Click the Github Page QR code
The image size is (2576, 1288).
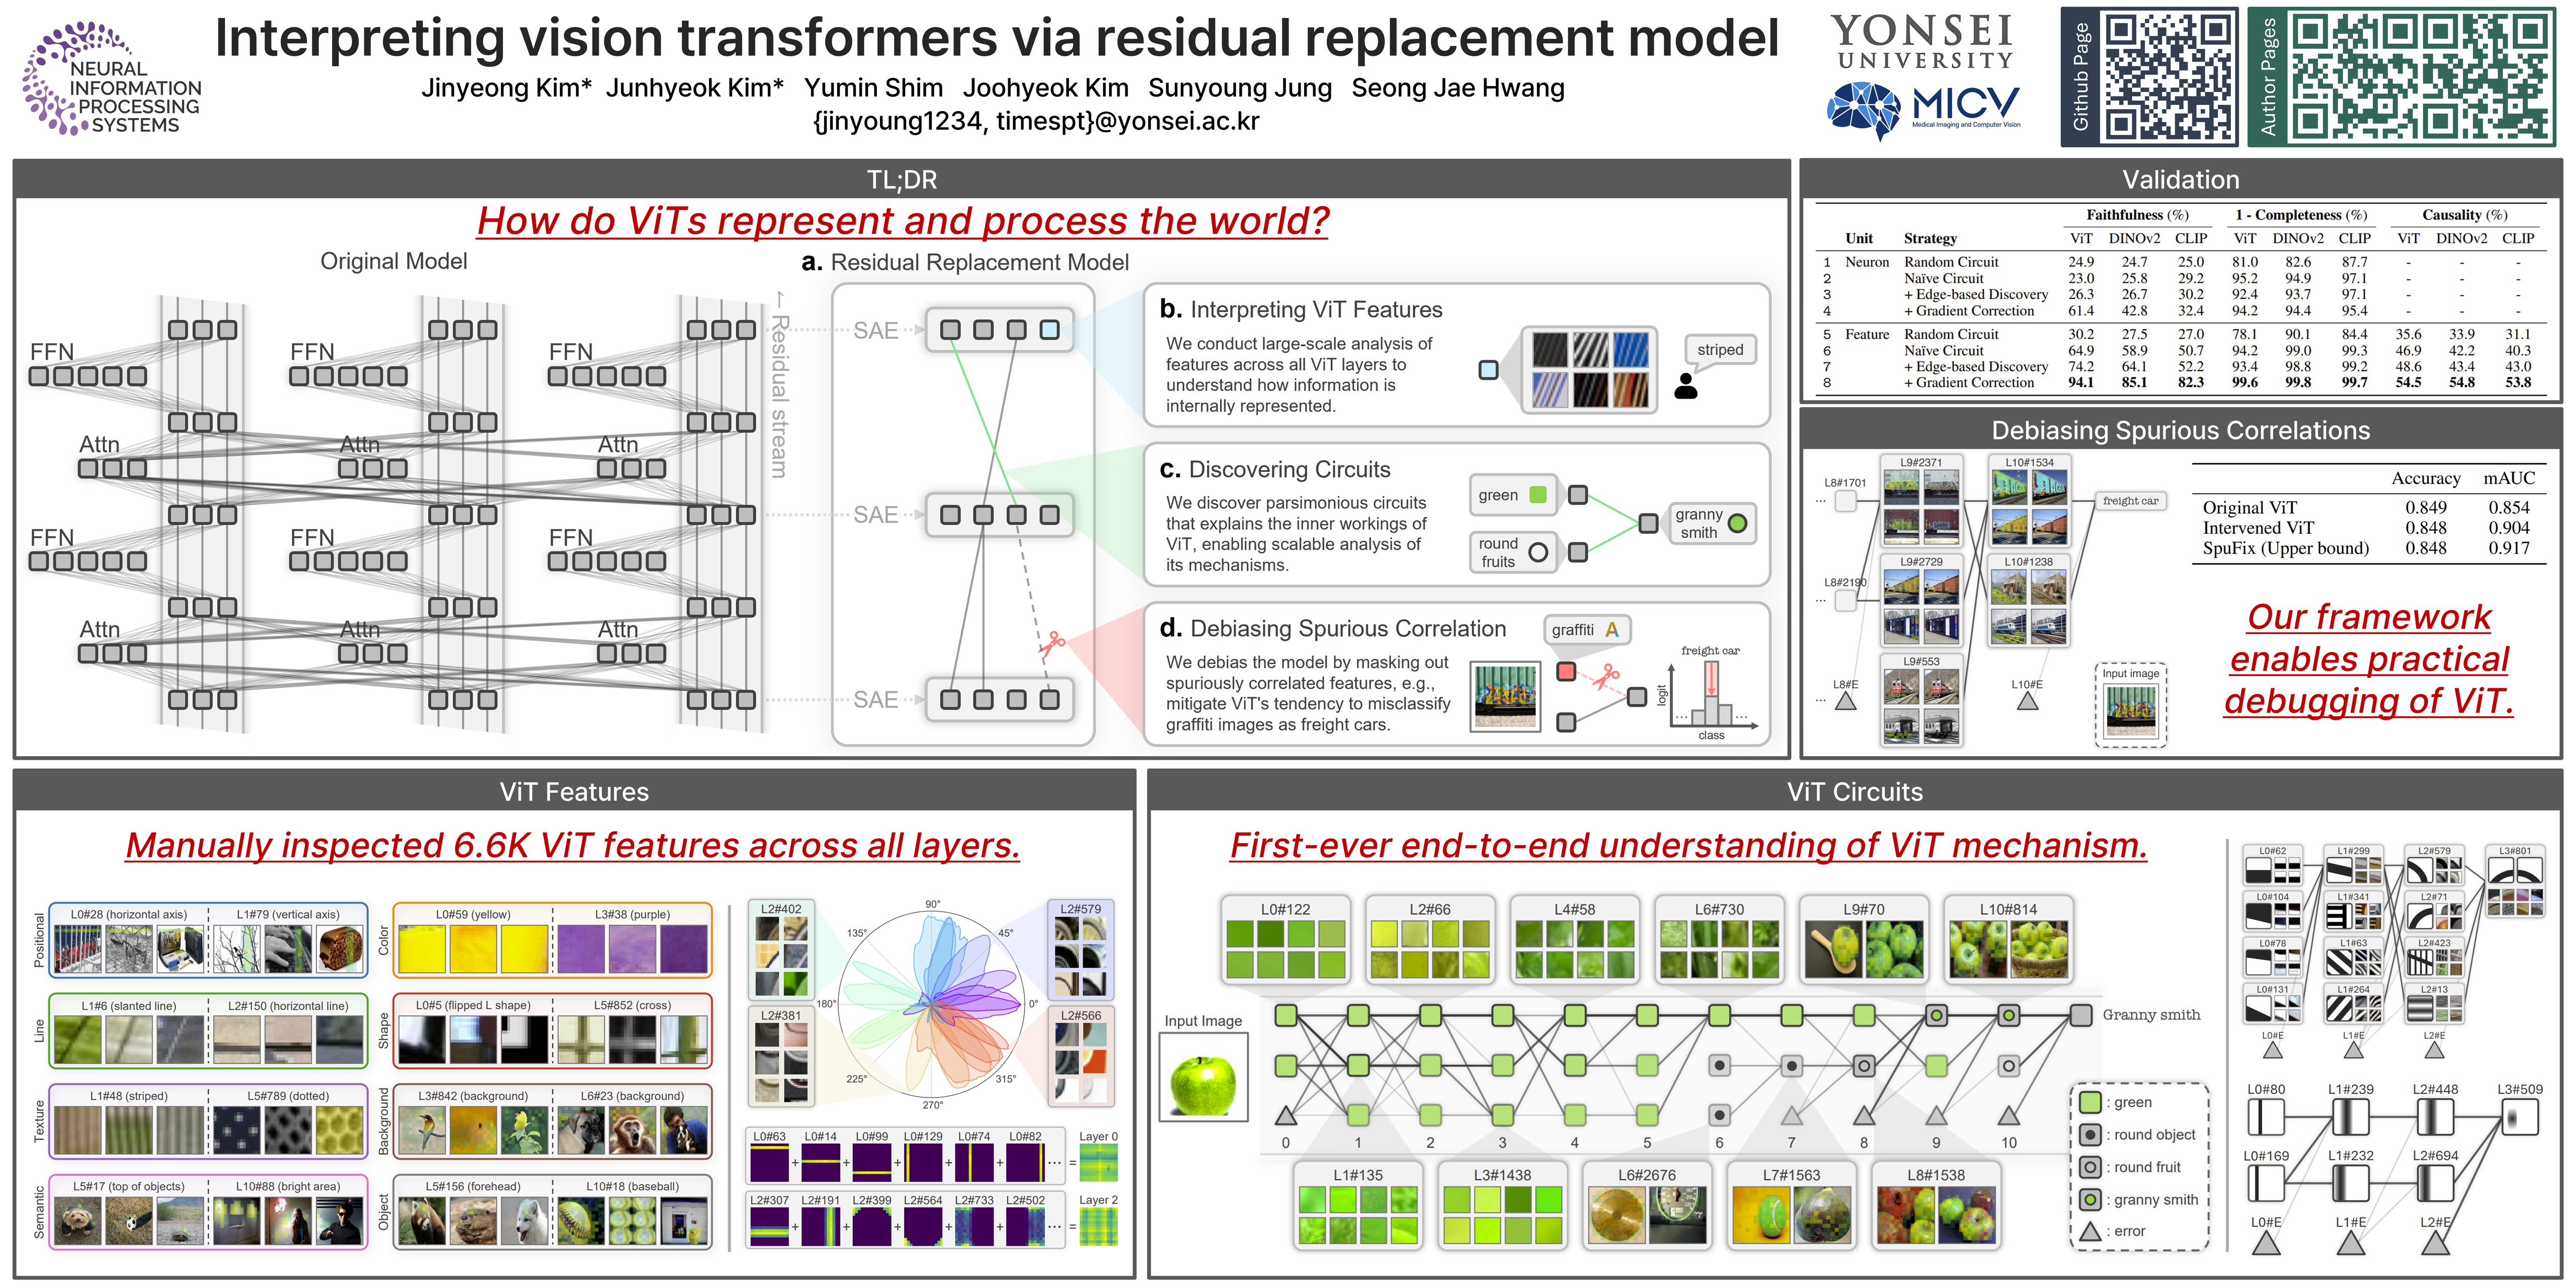2168,76
